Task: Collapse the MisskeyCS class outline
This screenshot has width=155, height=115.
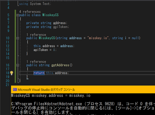Action: pyautogui.click(x=18, y=15)
